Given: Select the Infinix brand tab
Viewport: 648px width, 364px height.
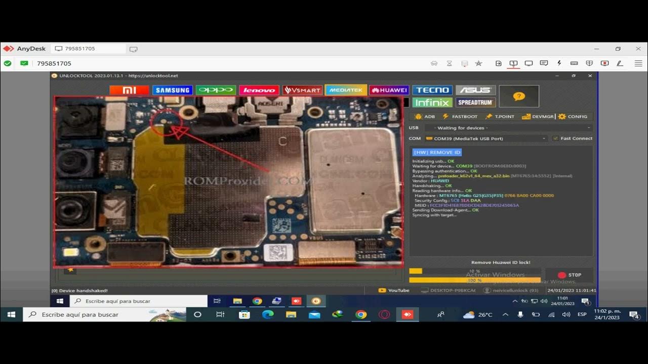Looking at the screenshot, I should tap(432, 102).
